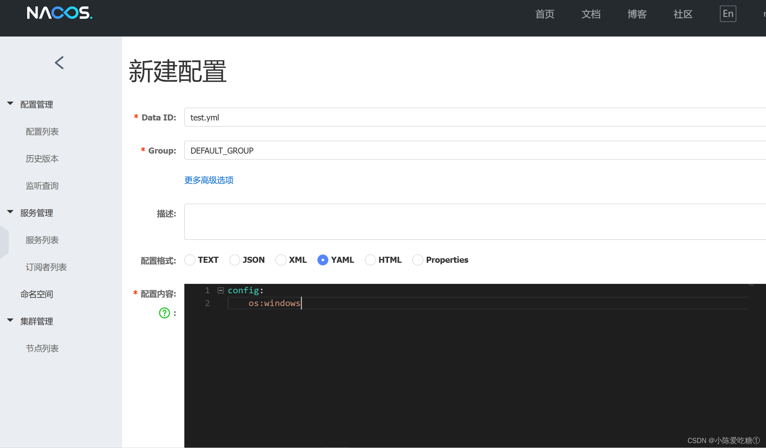766x448 pixels.
Task: Select TEXT config format
Action: (x=190, y=260)
